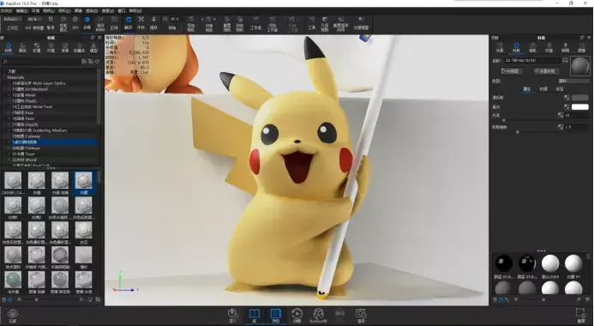Open the Tools (工具) ribbon icon
Image resolution: width=594 pixels, height=326 pixels.
311,23
